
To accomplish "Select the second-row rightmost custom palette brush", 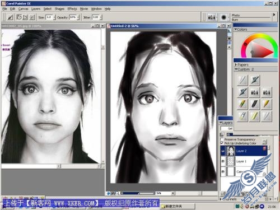I will pyautogui.click(x=267, y=92).
